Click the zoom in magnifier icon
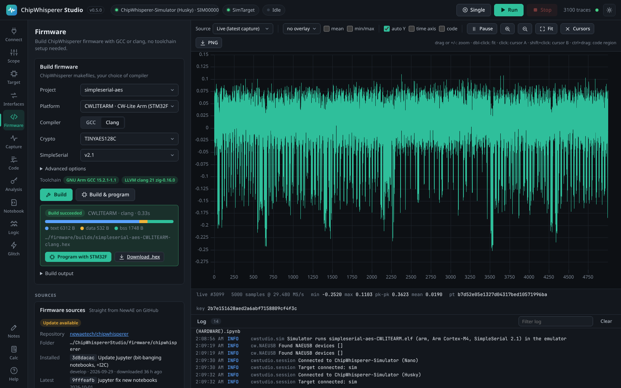 coord(507,29)
